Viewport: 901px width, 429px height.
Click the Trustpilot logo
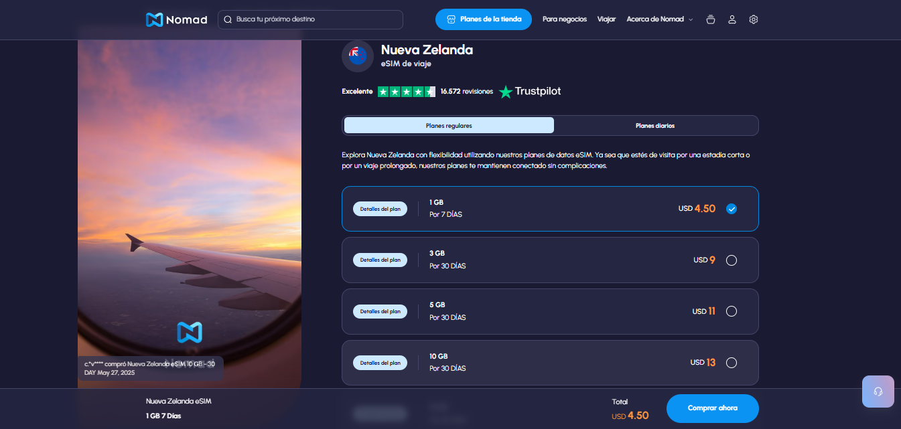530,92
